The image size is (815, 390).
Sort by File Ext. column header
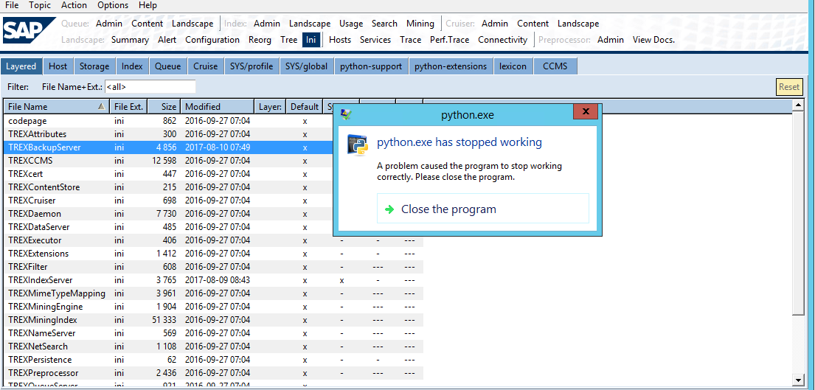[128, 106]
